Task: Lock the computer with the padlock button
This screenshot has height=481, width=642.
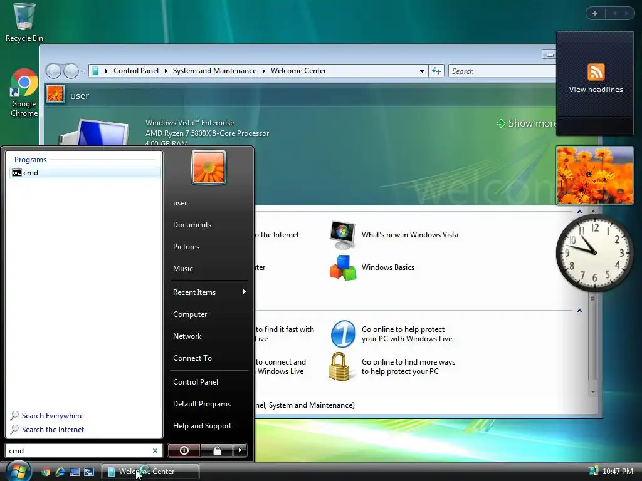Action: 216,450
